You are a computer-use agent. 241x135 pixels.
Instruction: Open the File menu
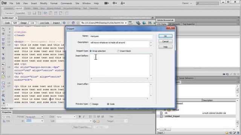click(x=11, y=3)
